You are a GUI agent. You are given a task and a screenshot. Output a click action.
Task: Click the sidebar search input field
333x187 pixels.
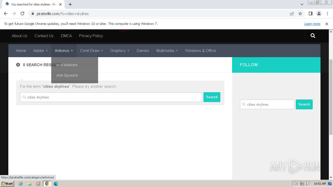pyautogui.click(x=267, y=104)
